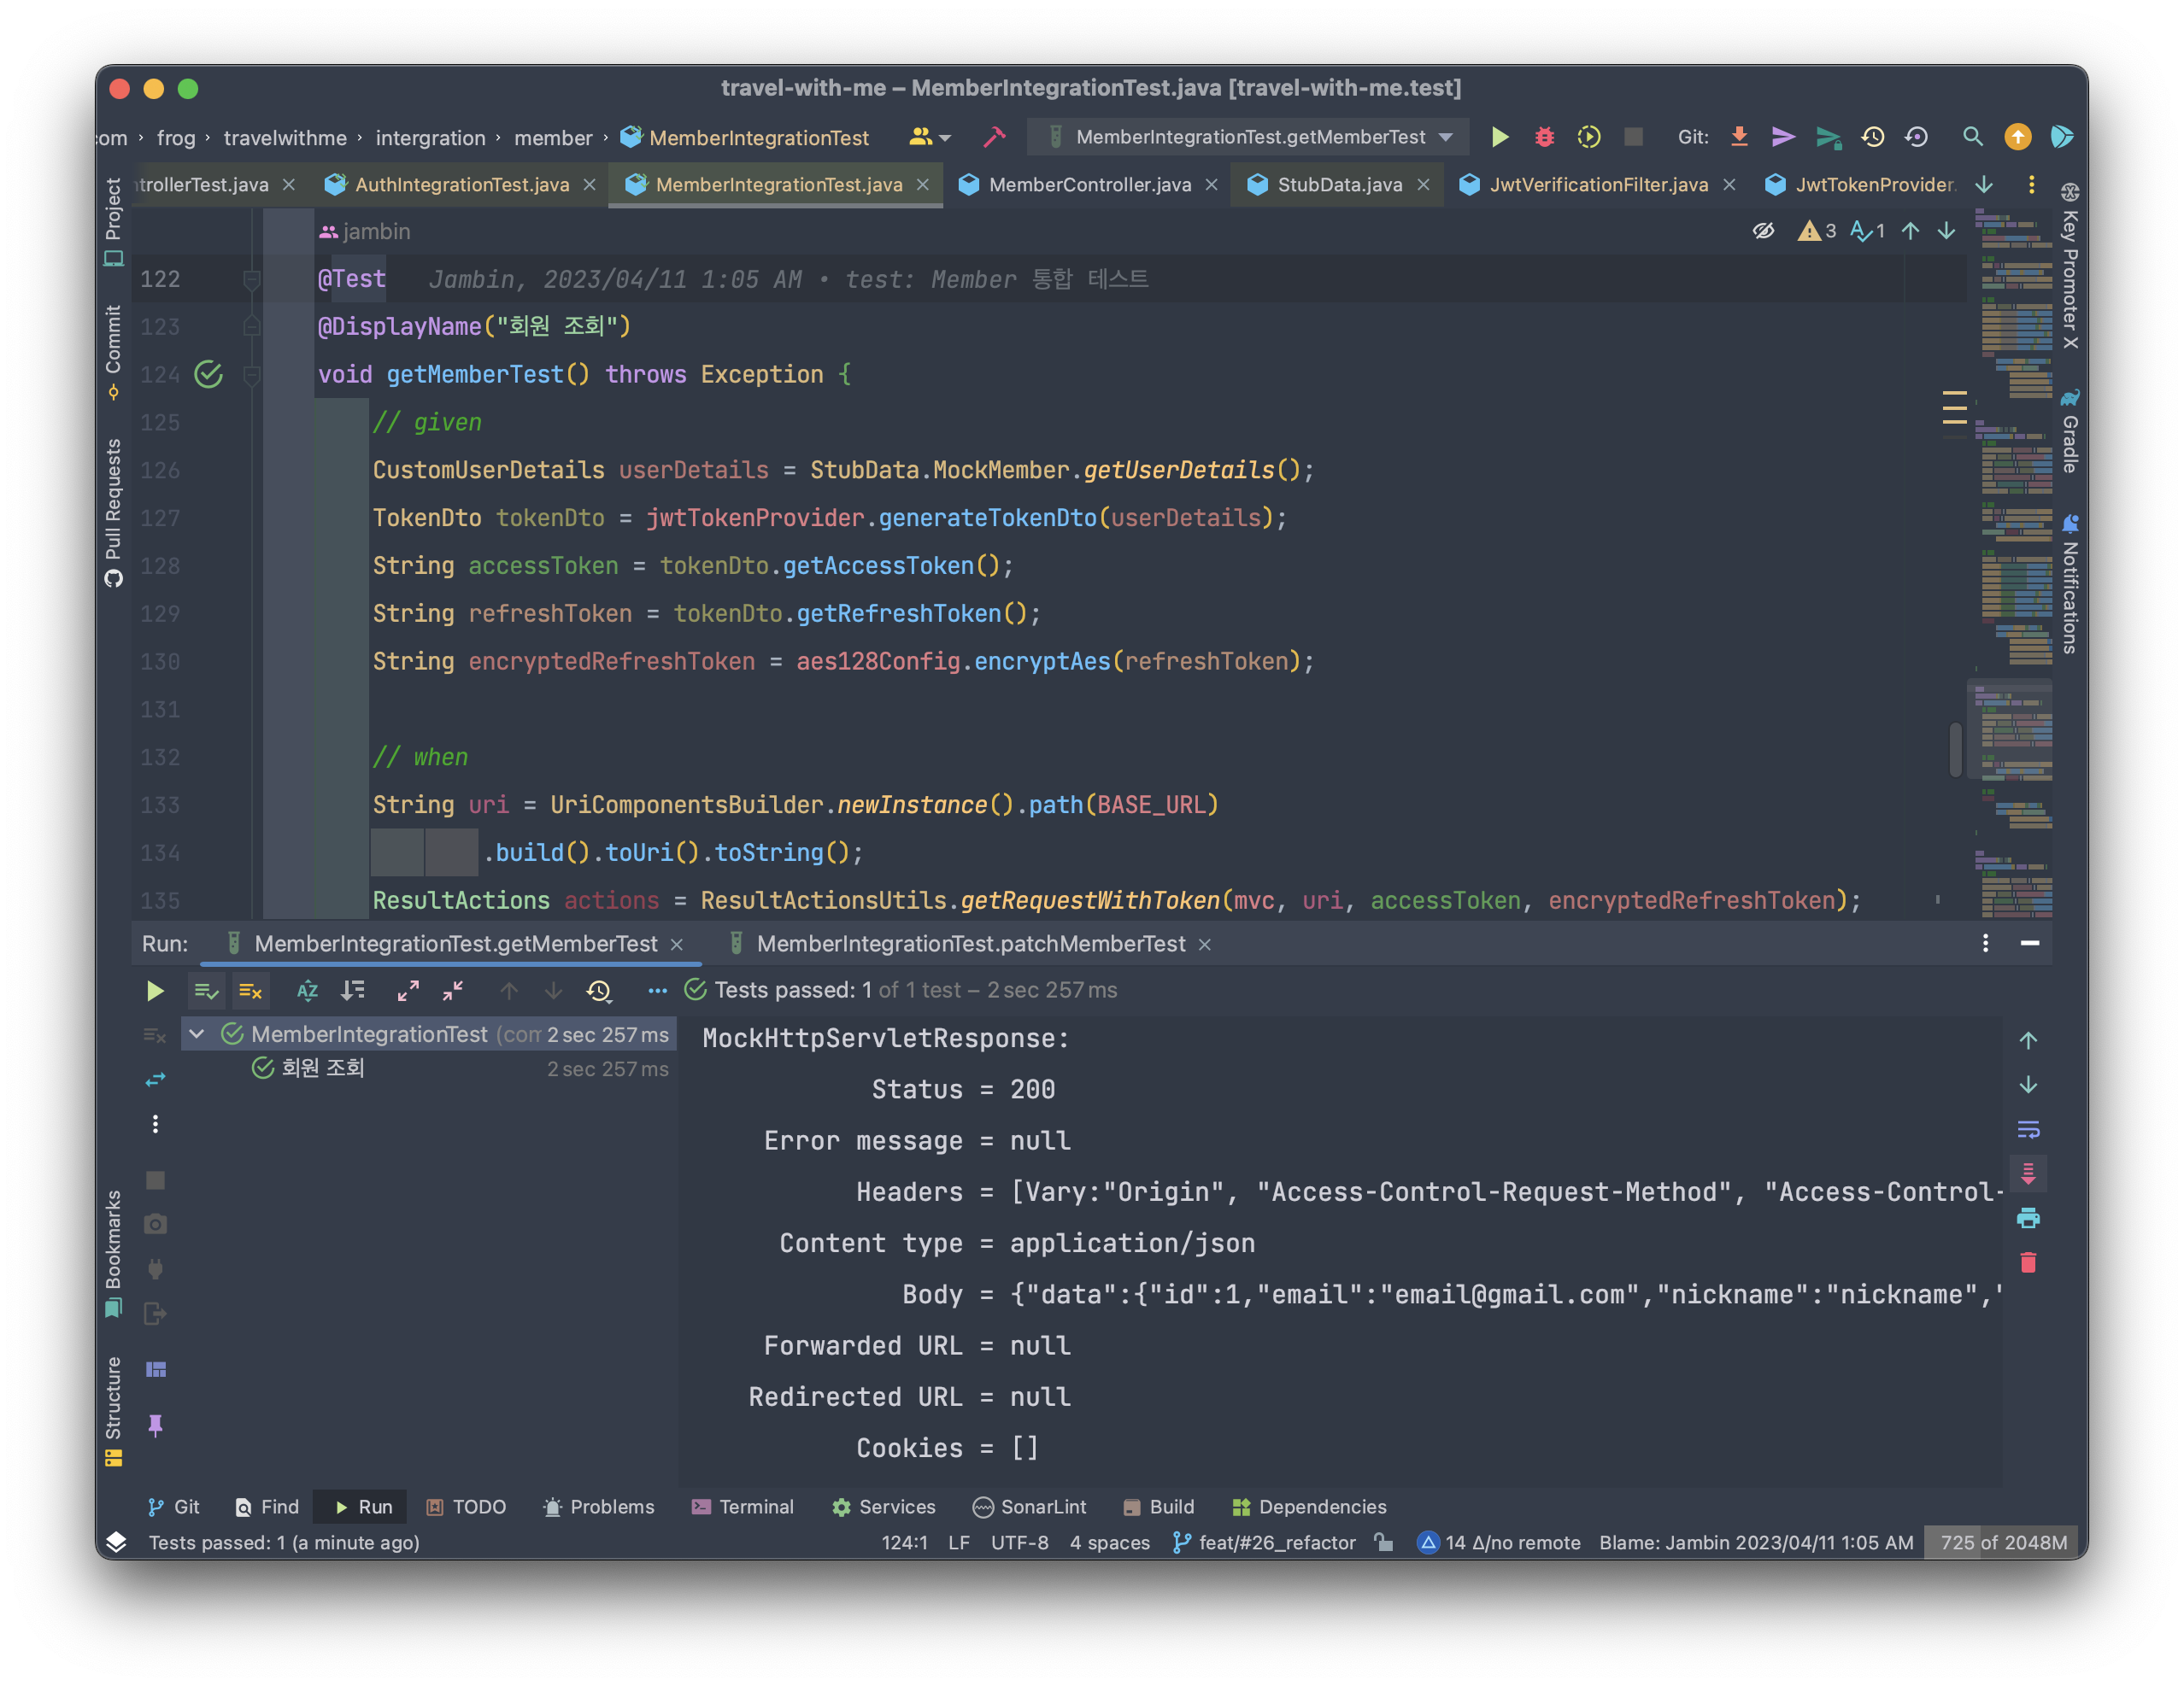Switch to StubData.java tab

point(1339,184)
